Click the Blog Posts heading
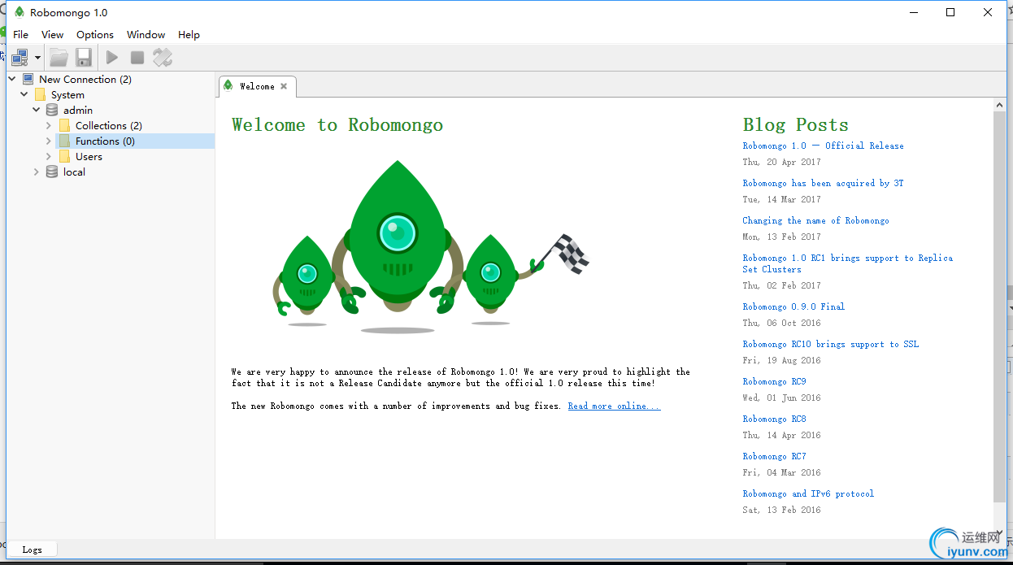 [795, 124]
